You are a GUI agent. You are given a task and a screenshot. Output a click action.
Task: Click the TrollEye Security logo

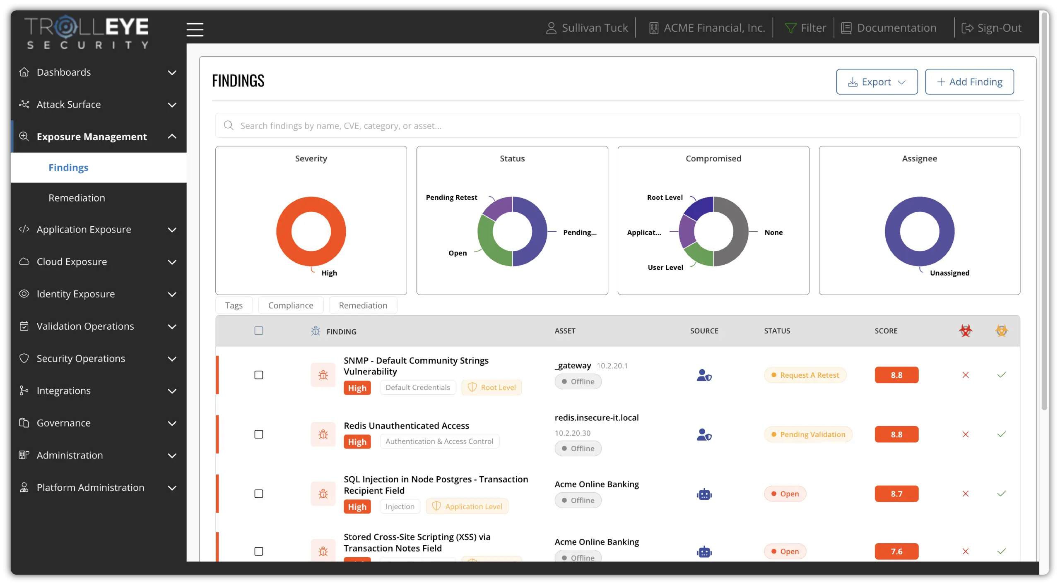point(87,32)
